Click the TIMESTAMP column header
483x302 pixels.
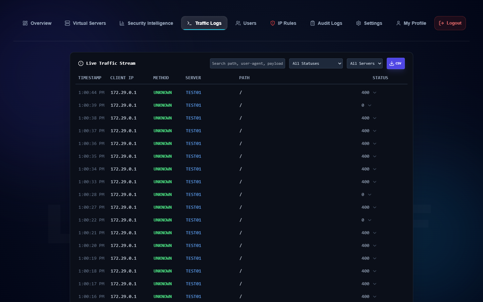coord(90,78)
